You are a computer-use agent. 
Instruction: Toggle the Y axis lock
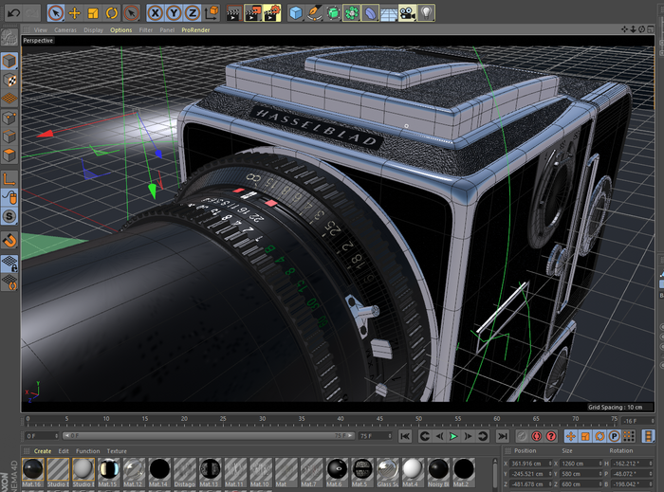175,13
